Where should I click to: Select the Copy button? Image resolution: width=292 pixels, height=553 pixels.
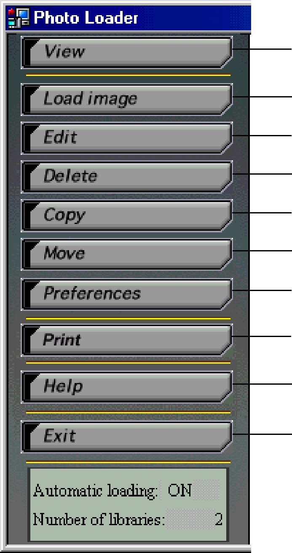(127, 216)
